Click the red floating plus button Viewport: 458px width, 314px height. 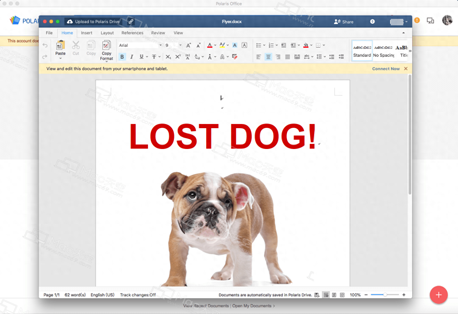pos(438,295)
